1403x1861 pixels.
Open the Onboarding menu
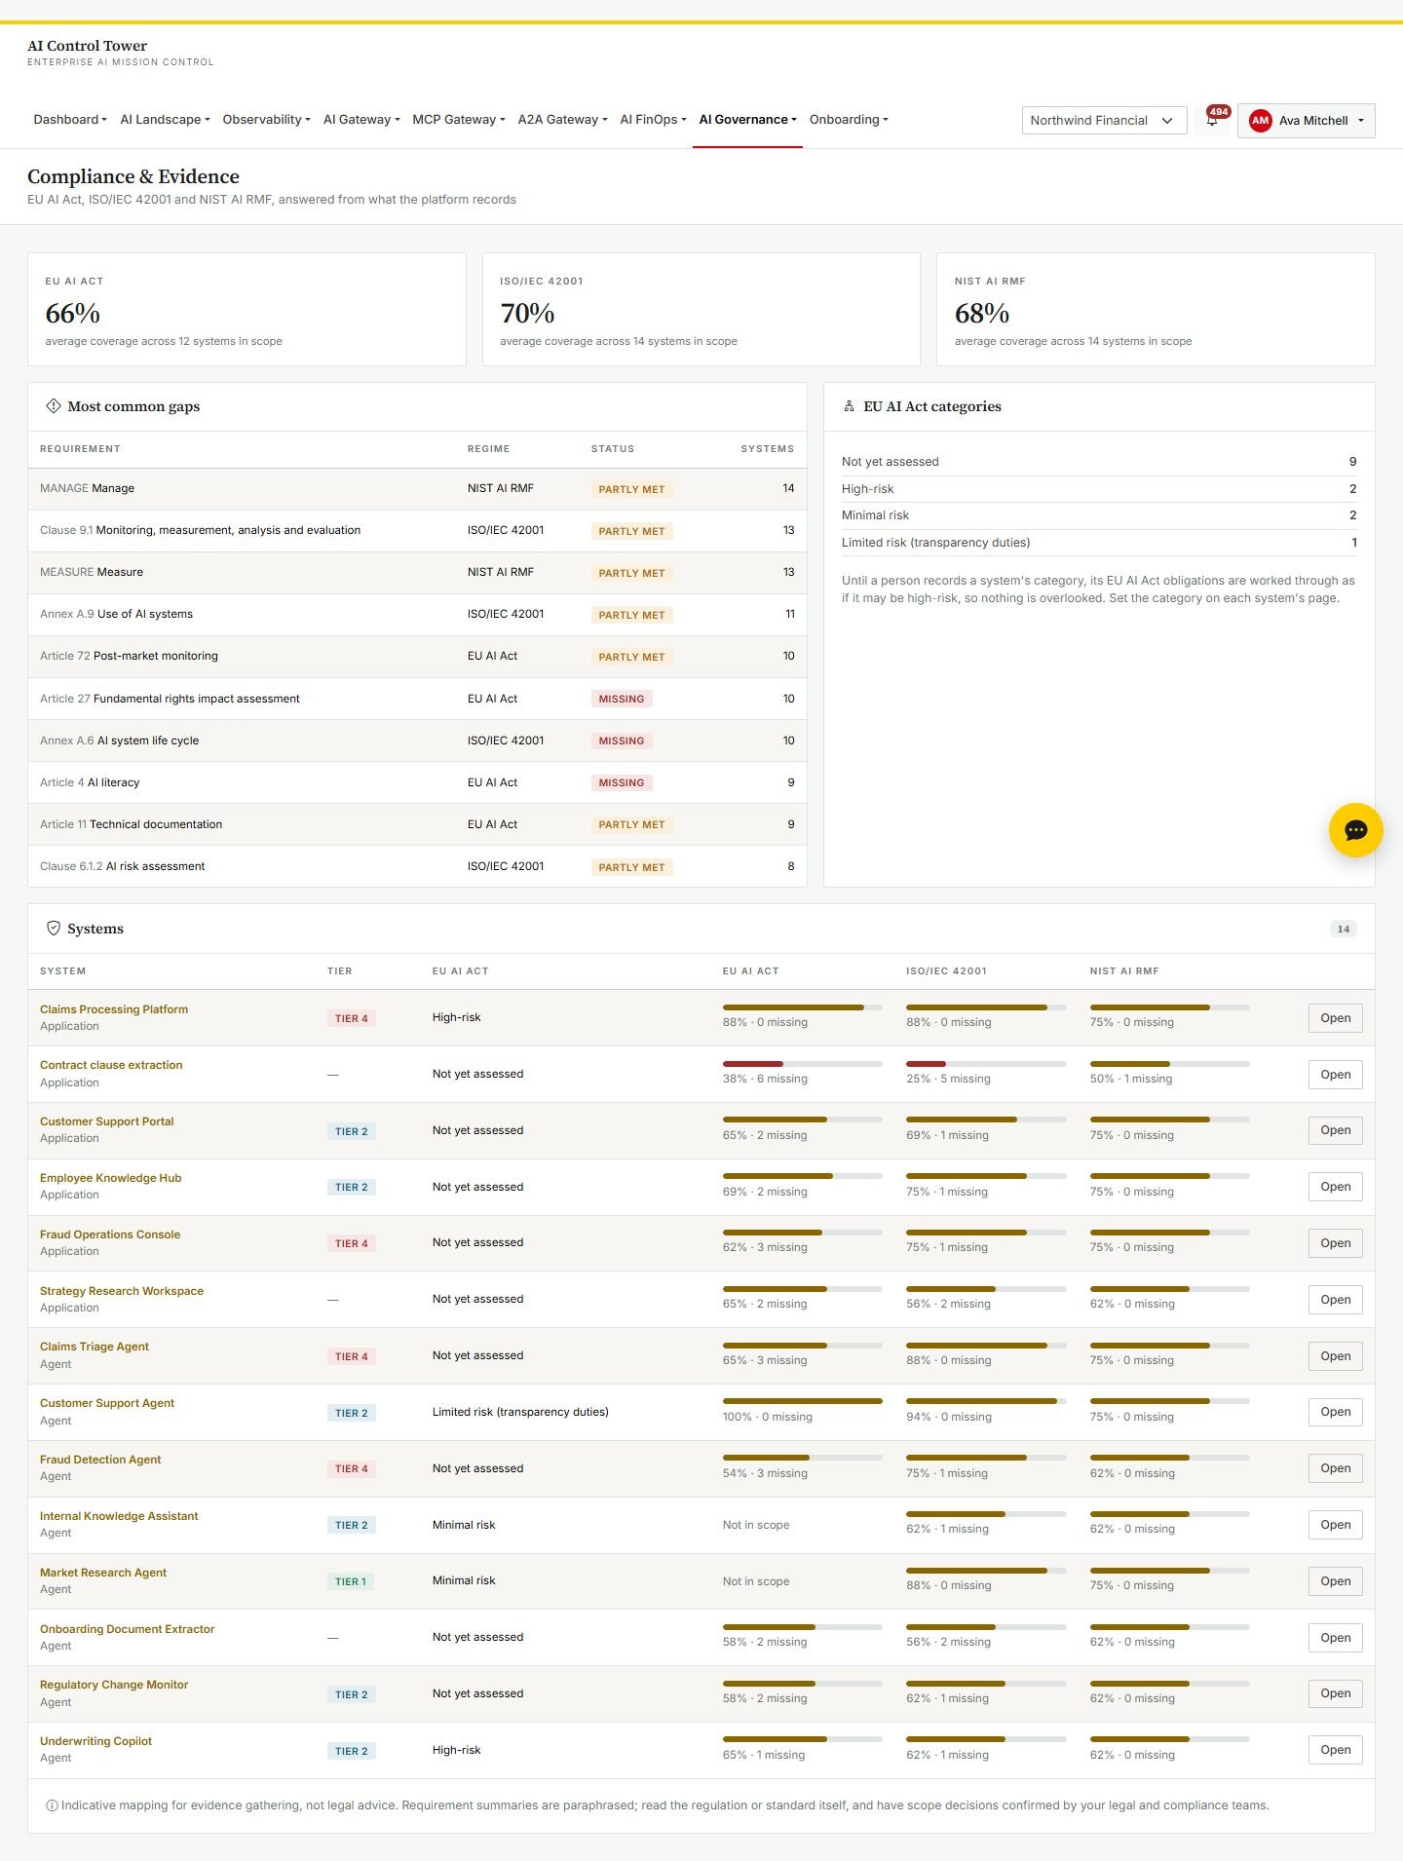pyautogui.click(x=849, y=120)
